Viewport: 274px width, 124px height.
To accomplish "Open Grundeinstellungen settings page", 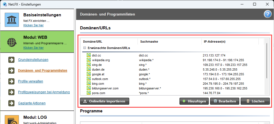I will click(33, 60).
